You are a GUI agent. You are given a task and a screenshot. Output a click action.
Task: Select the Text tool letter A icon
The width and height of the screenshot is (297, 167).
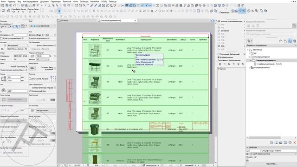click(x=140, y=11)
